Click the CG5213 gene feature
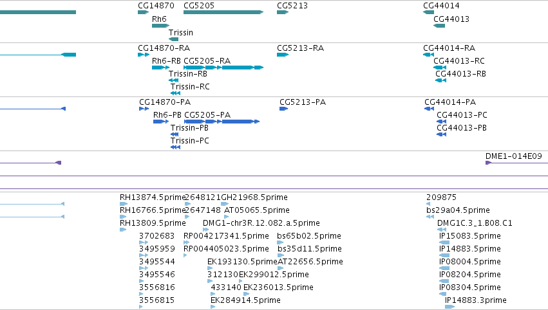The height and width of the screenshot is (310, 548). coord(283,12)
